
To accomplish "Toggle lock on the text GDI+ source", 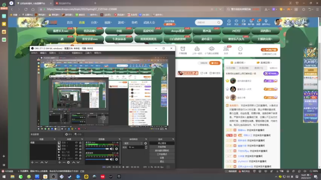I will 80,158.
